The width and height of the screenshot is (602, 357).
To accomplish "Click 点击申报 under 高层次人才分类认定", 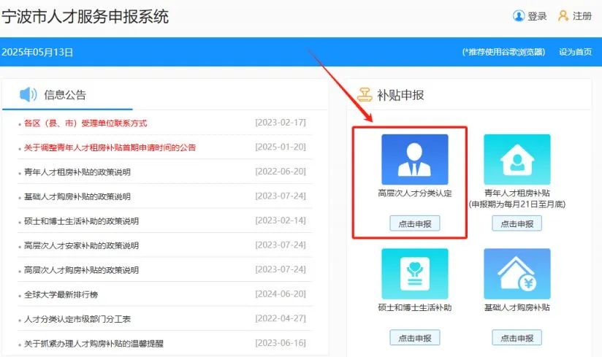I will click(x=415, y=223).
